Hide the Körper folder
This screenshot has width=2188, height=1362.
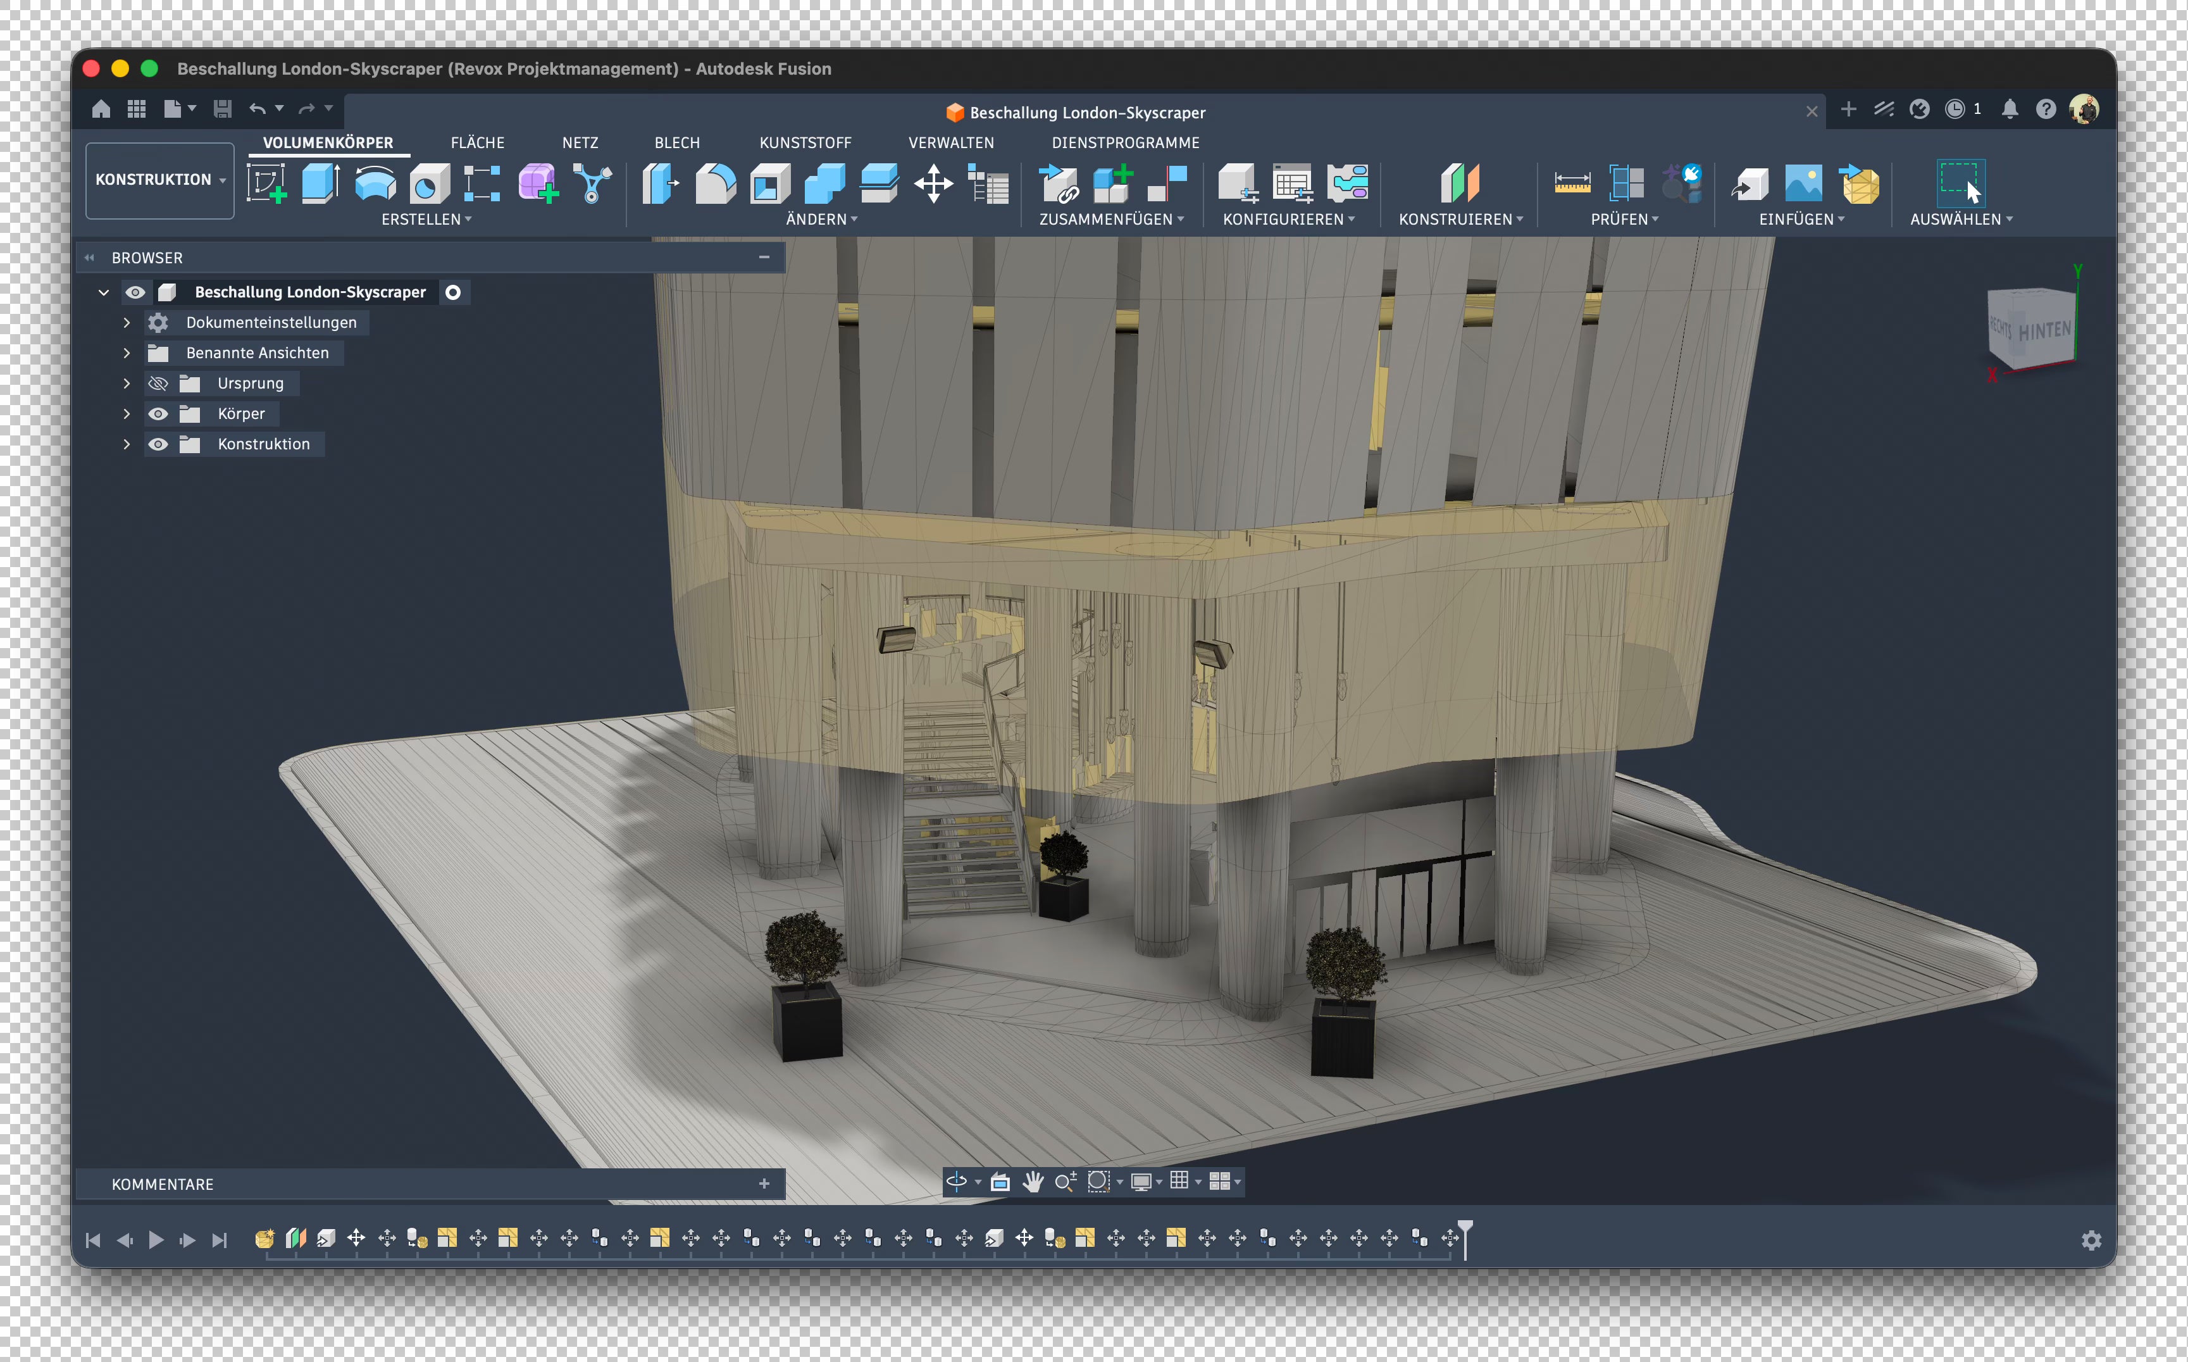pyautogui.click(x=158, y=415)
